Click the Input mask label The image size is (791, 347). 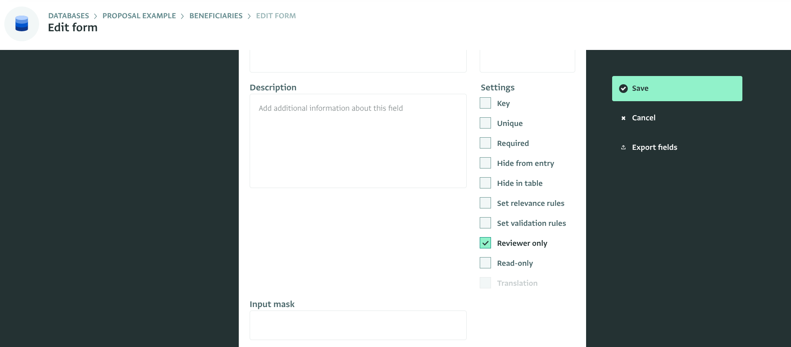coord(272,304)
